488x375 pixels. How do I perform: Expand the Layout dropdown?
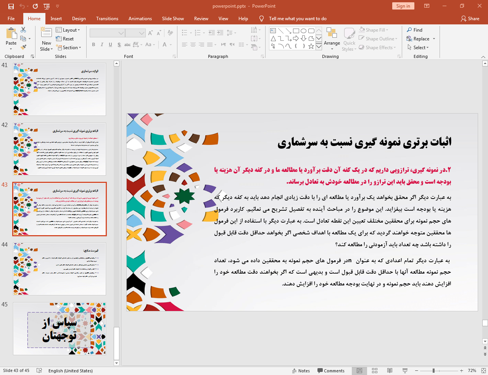(x=68, y=30)
